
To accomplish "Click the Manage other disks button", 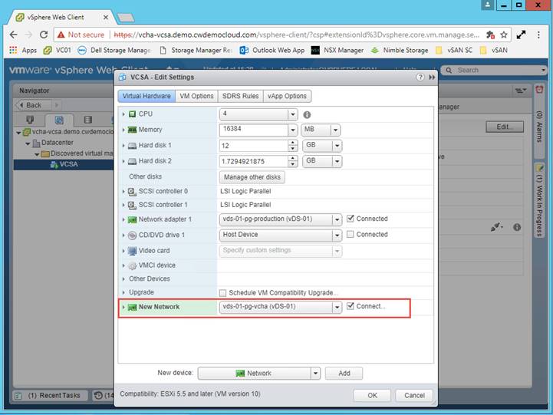I will [252, 177].
